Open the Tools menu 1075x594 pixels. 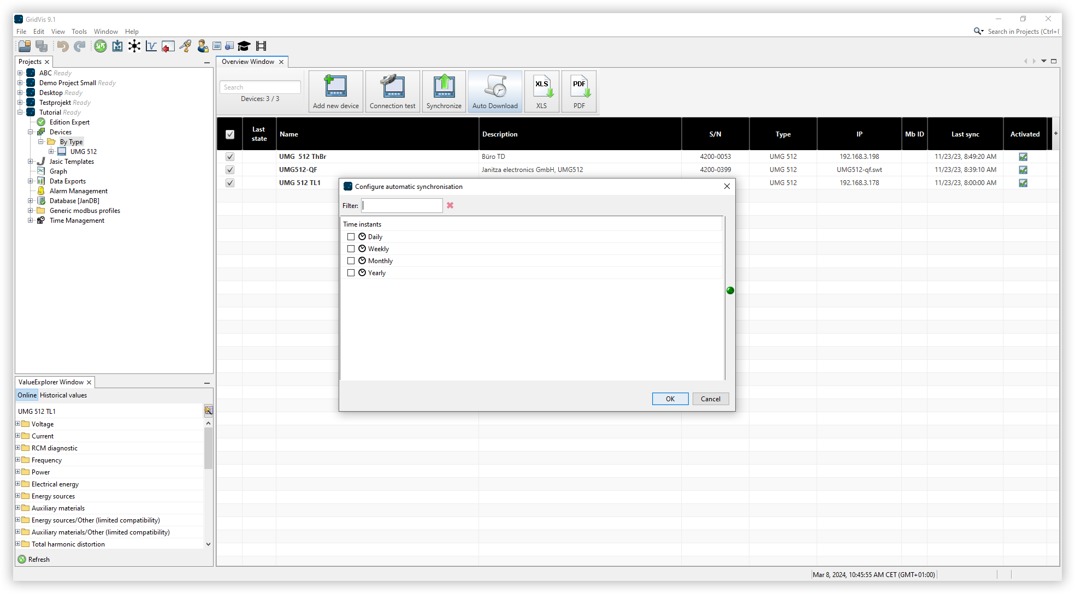(x=79, y=31)
